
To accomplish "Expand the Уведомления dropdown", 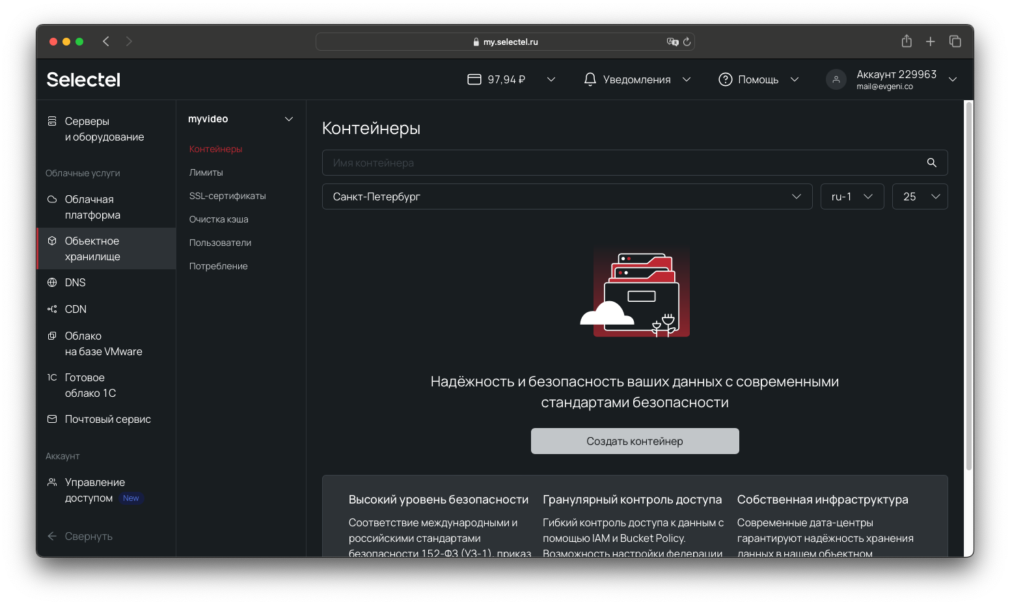I will tap(687, 79).
